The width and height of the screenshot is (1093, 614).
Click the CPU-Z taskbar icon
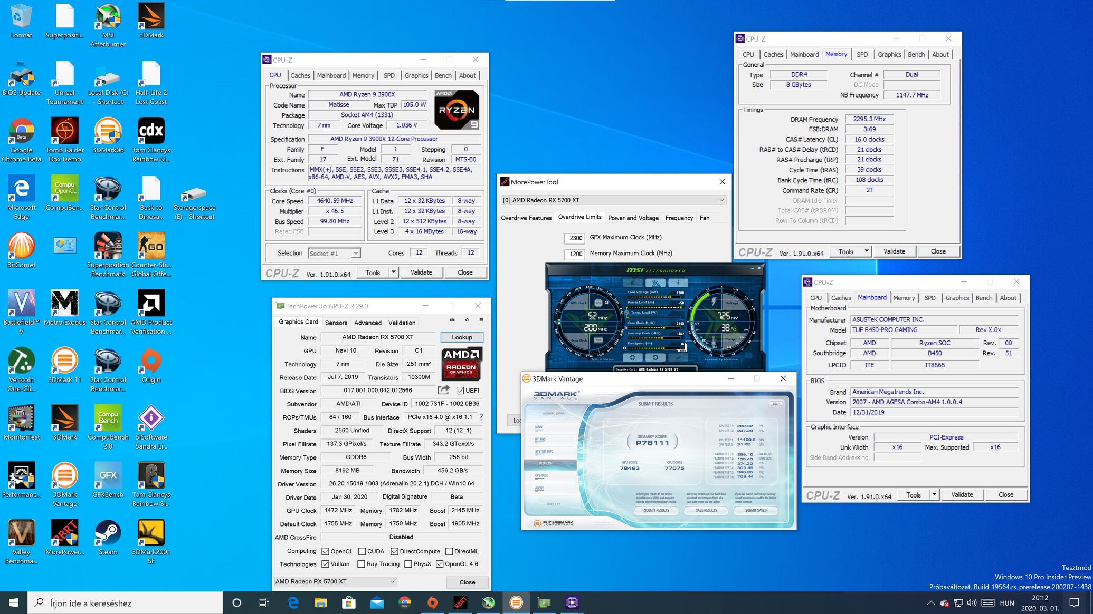coord(572,602)
